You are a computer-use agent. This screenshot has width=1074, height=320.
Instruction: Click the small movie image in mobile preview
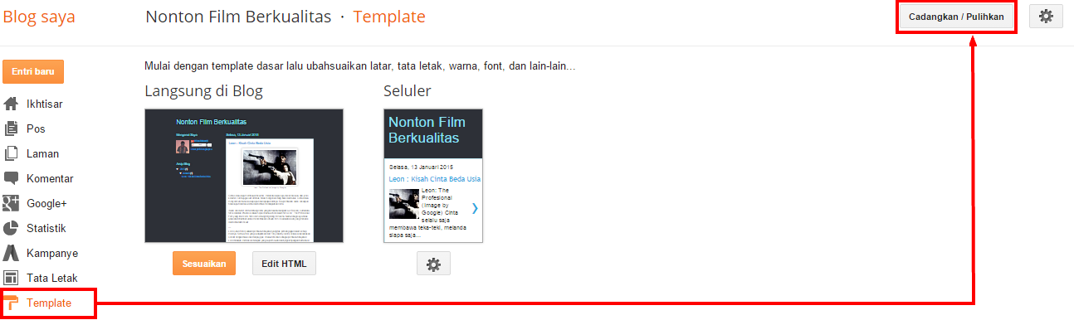point(403,204)
